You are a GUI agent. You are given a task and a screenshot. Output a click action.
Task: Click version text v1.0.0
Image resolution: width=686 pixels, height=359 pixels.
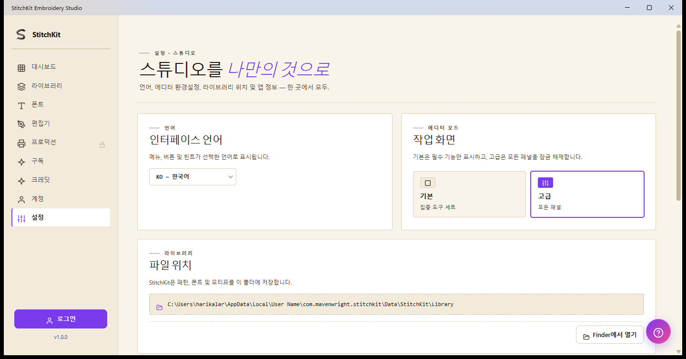pos(61,337)
